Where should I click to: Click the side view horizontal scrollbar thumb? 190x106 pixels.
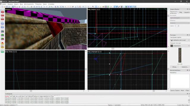pos(31,91)
